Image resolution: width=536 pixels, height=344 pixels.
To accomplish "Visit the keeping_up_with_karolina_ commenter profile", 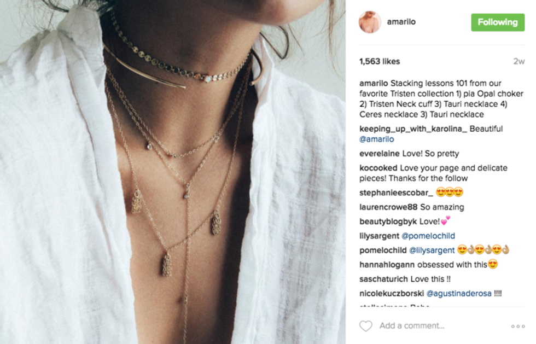I will pyautogui.click(x=413, y=129).
